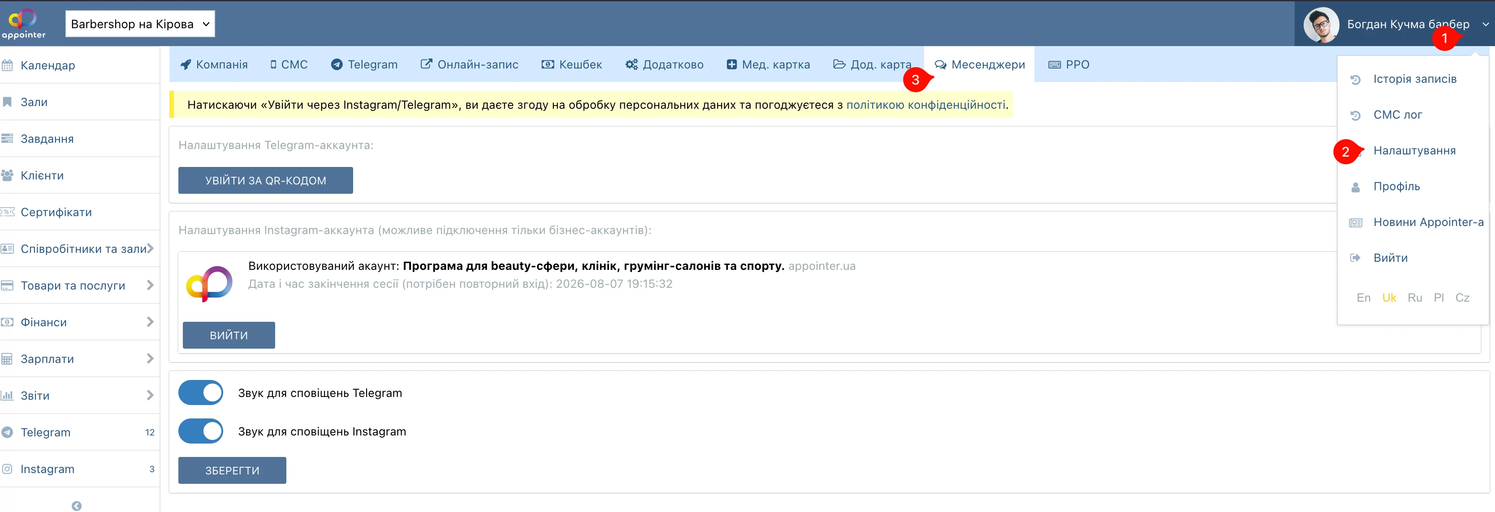Switch to the СМС tab
Image resolution: width=1495 pixels, height=512 pixels.
[289, 64]
